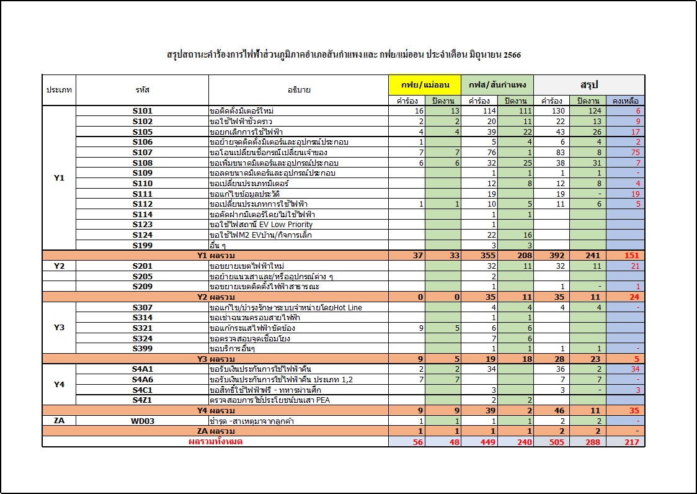Click the S105 code cell
The image size is (697, 494).
(x=142, y=132)
